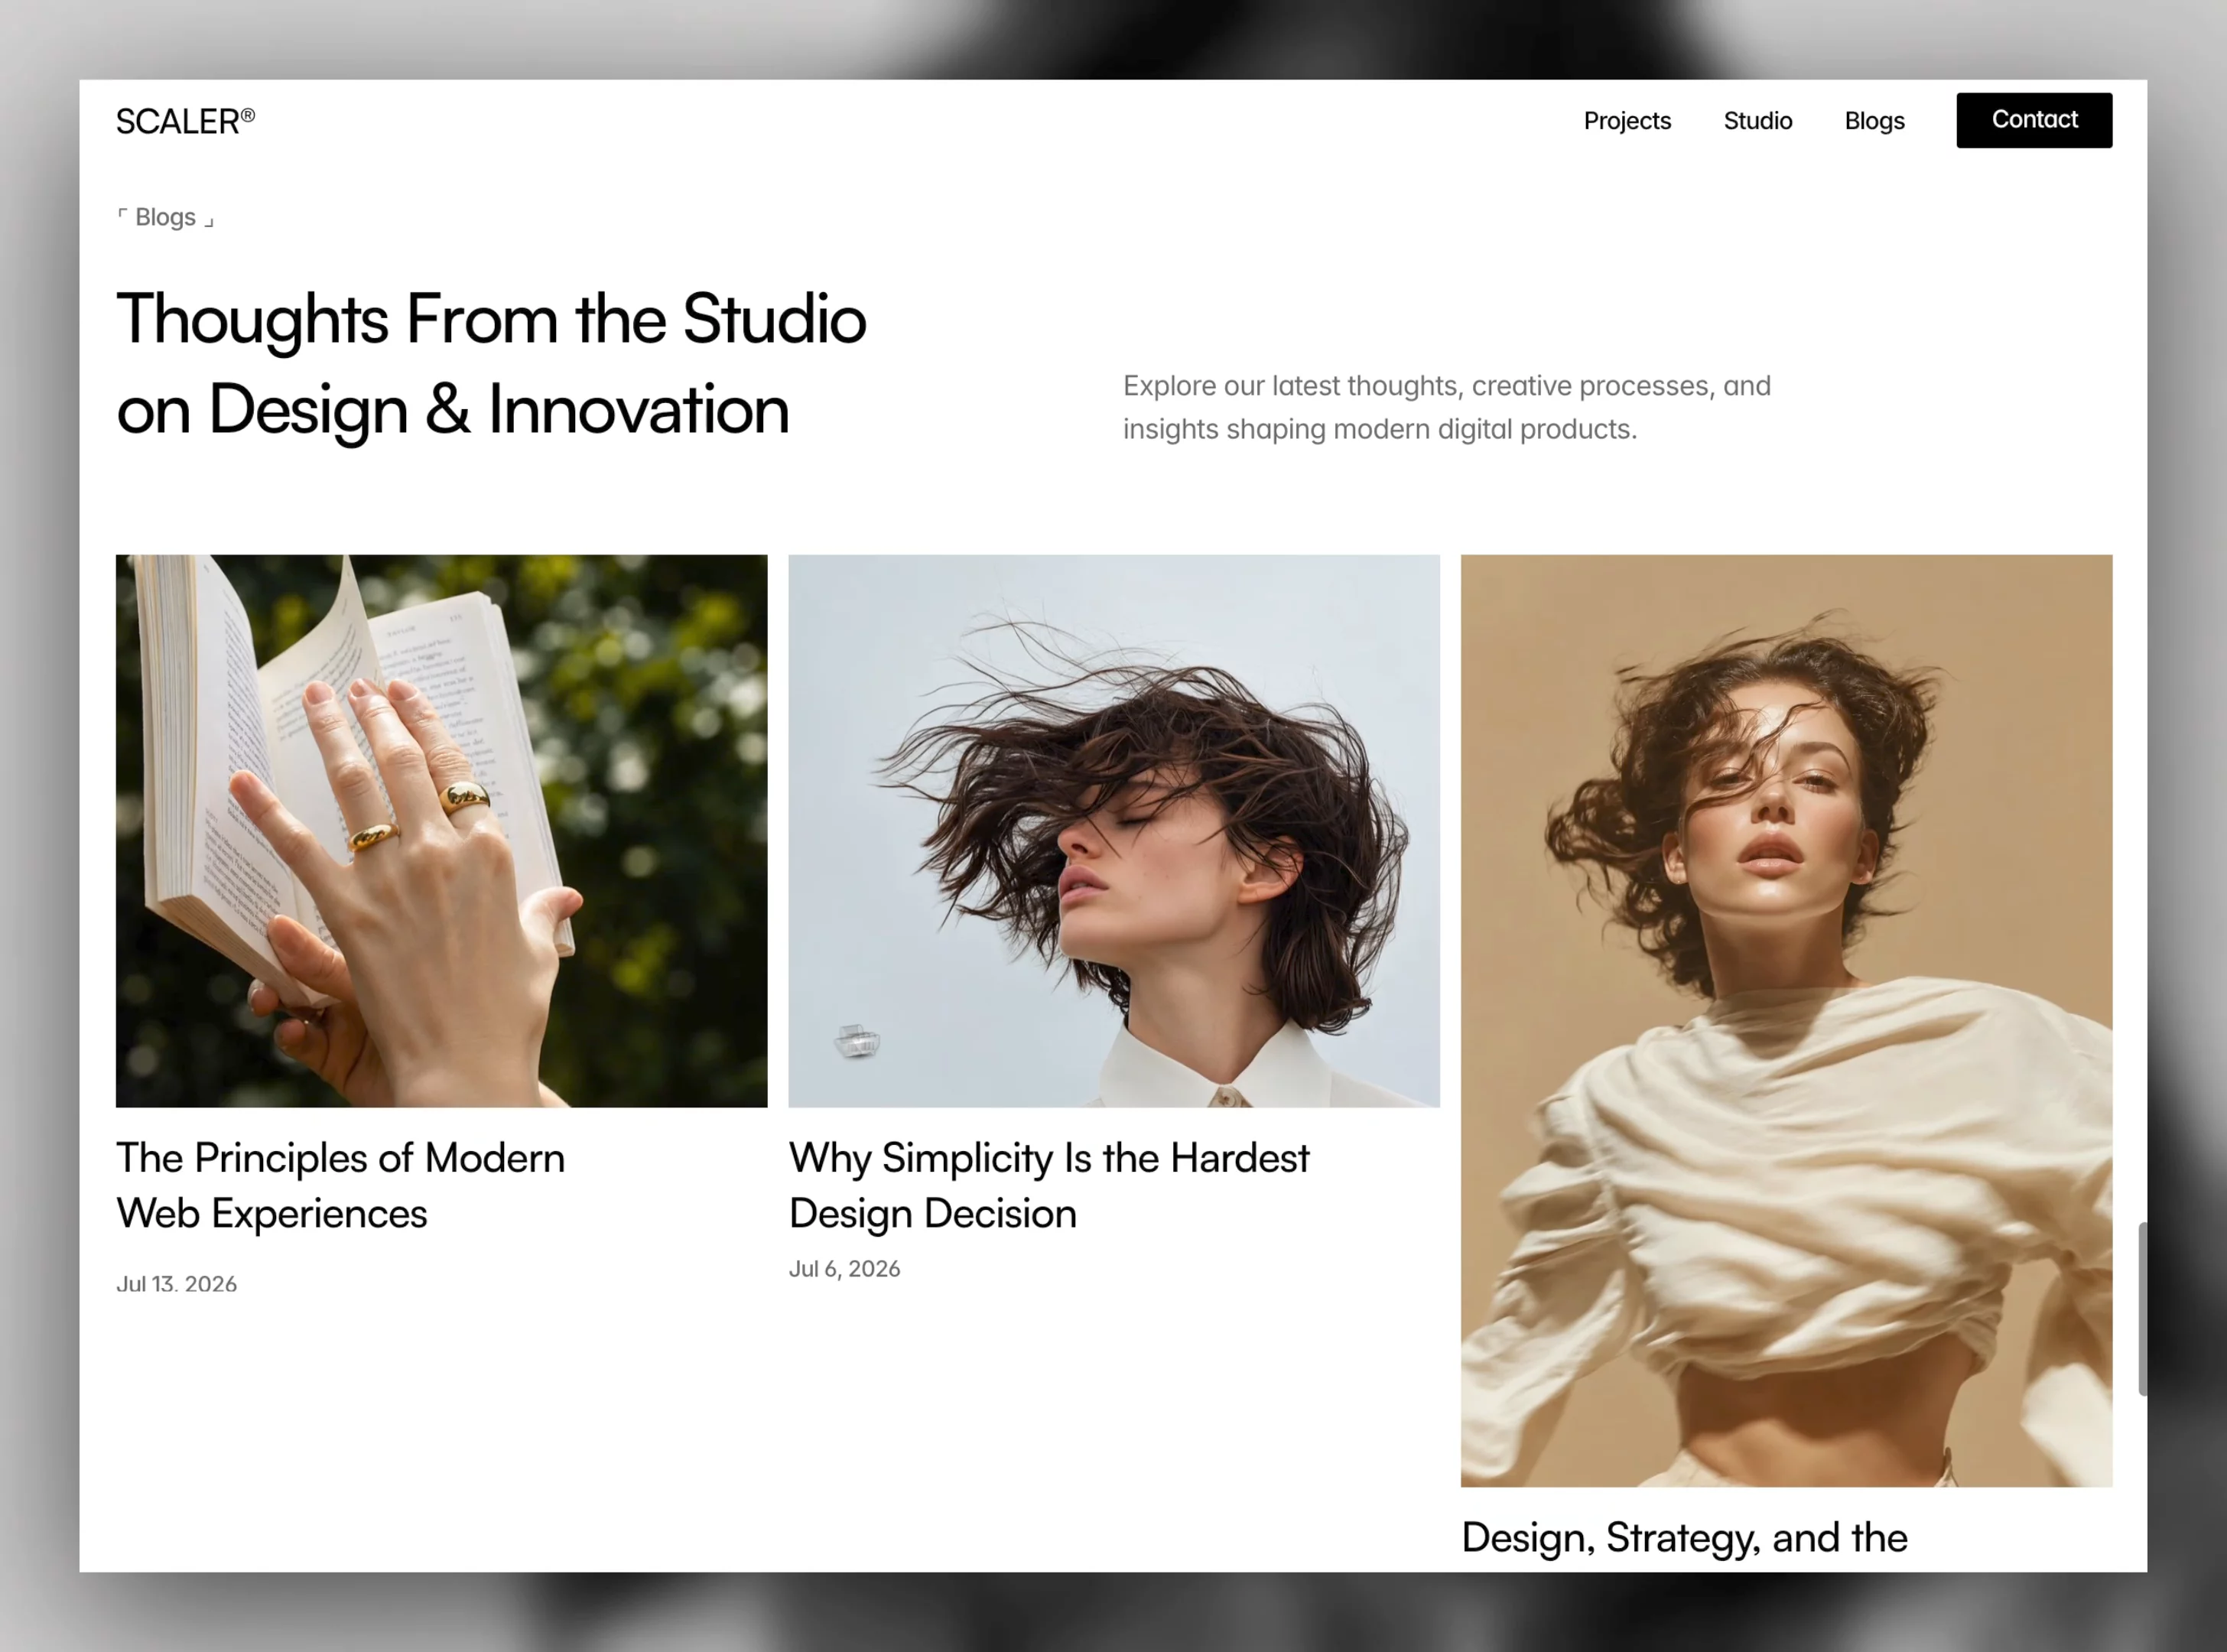The width and height of the screenshot is (2227, 1652).
Task: Open 'Why Simplicity Is the Hardest Design Decision'
Action: [1048, 1185]
